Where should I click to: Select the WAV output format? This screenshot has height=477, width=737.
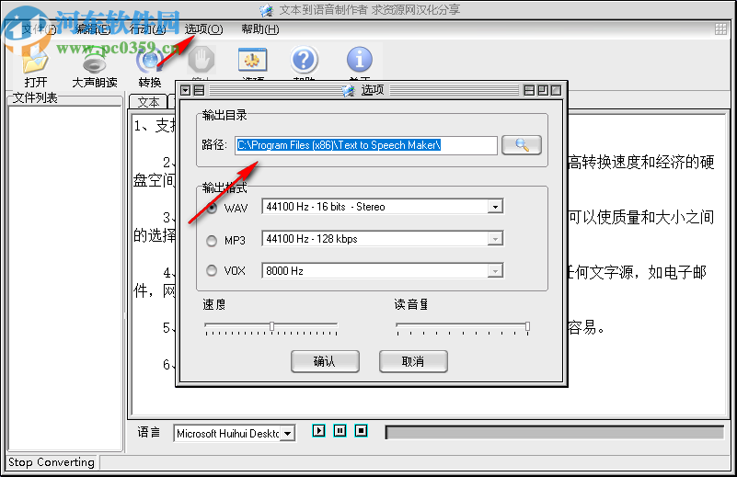pos(212,208)
